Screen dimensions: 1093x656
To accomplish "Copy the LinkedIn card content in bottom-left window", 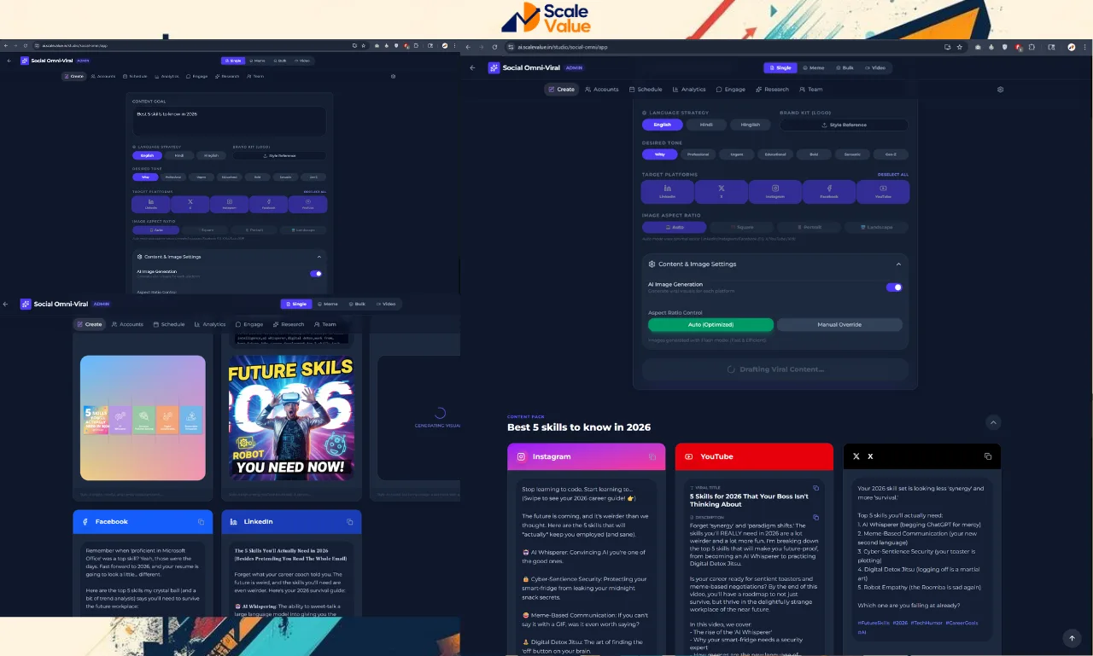I will pos(350,521).
